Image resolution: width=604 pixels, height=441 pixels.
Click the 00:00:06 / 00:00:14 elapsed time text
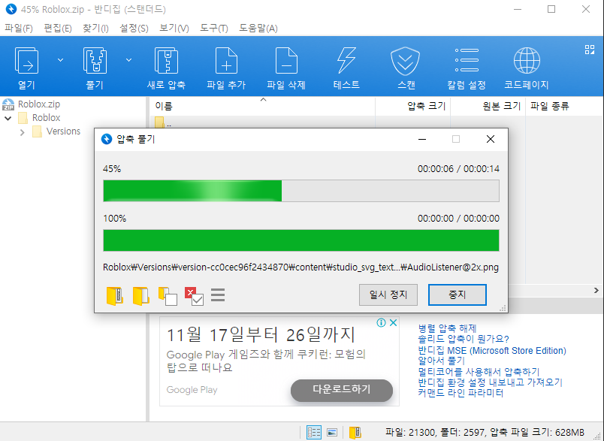point(458,169)
